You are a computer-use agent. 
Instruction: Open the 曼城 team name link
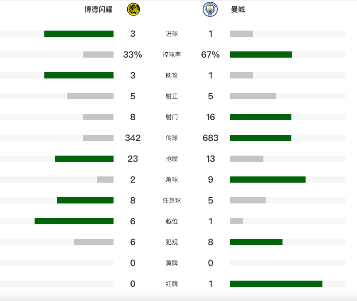pos(238,9)
